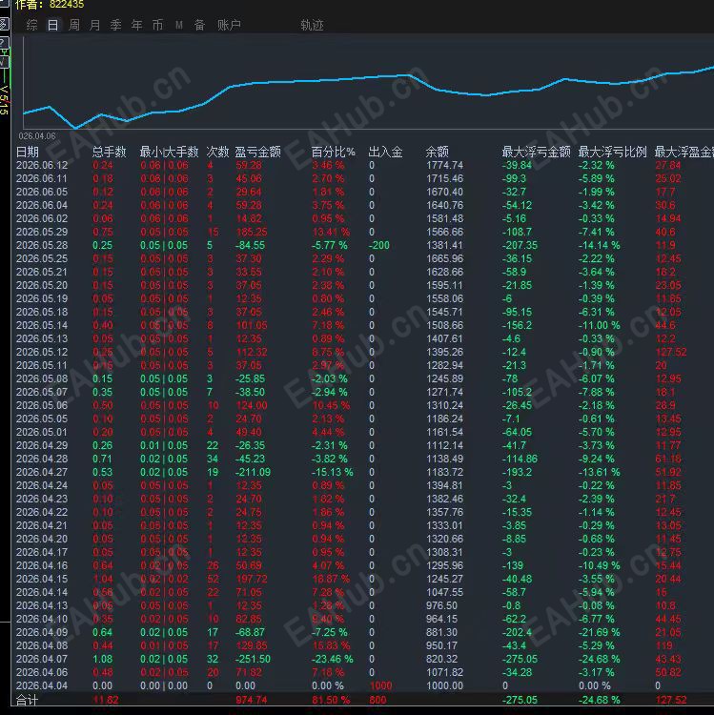
Task: Click the 盈亏金额 profit column header
Action: (257, 152)
